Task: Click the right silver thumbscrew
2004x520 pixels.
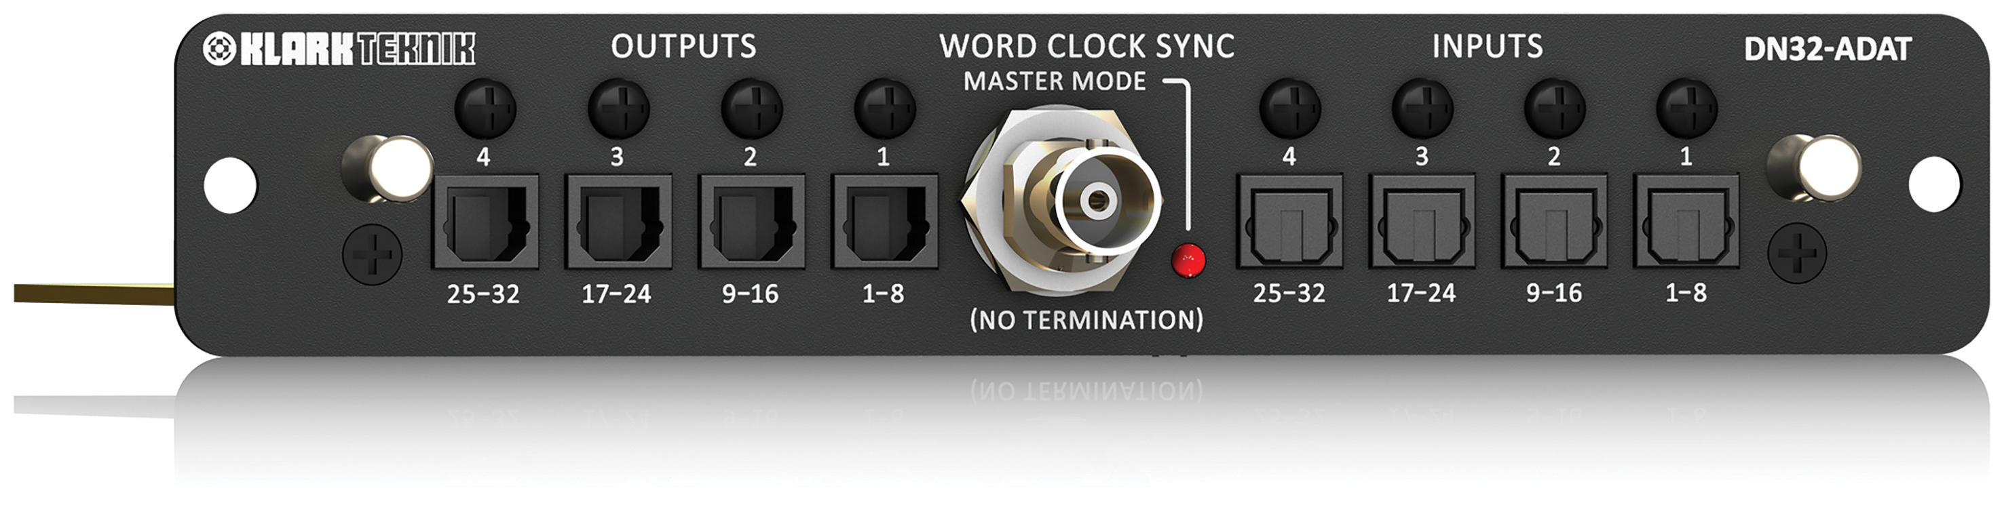Action: point(1815,168)
